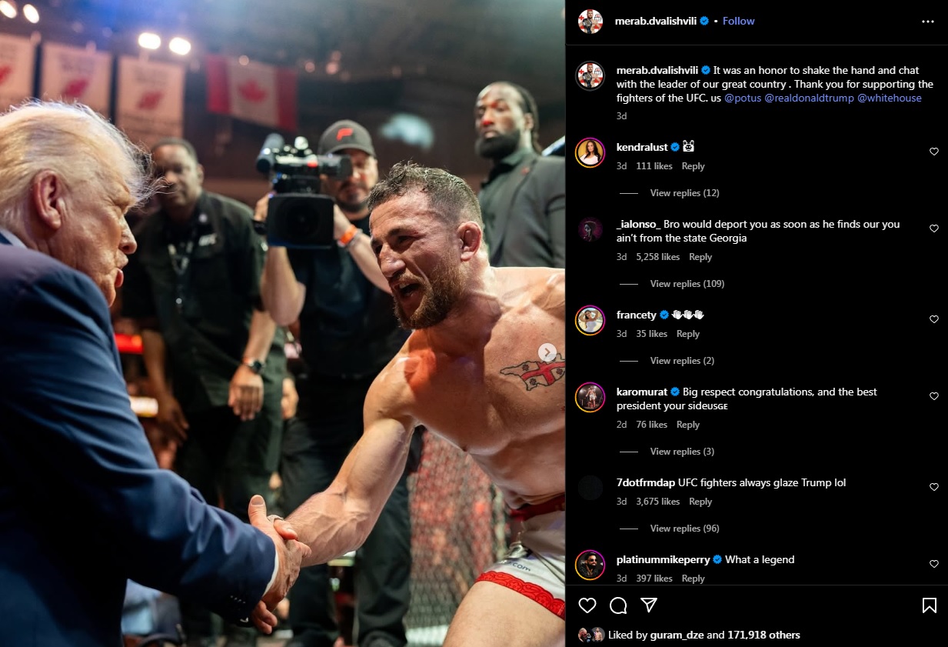Open karomurat's profile picture
Screen dimensions: 948x647
coord(590,397)
